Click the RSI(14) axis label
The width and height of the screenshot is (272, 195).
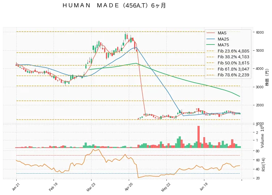[x=263, y=165]
